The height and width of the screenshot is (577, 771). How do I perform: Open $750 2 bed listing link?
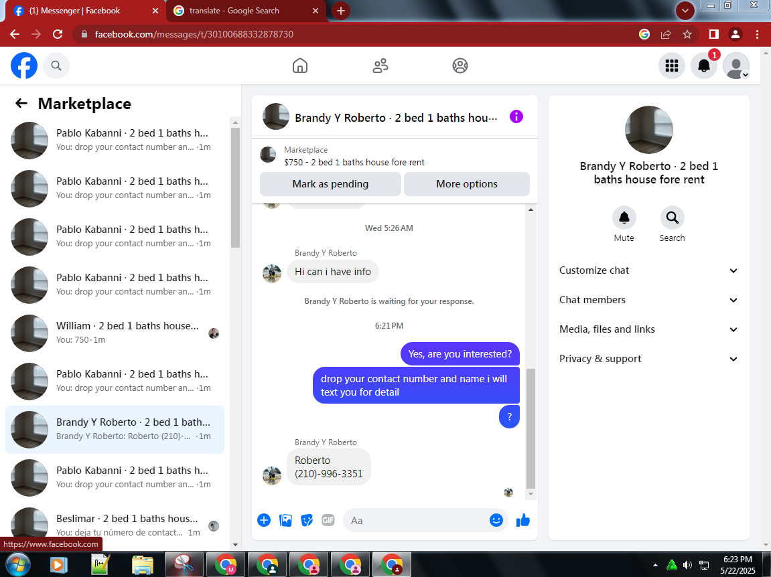click(x=354, y=162)
